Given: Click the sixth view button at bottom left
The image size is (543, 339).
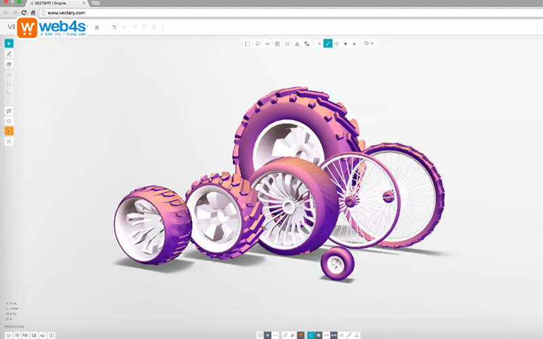Looking at the screenshot, I should point(52,335).
